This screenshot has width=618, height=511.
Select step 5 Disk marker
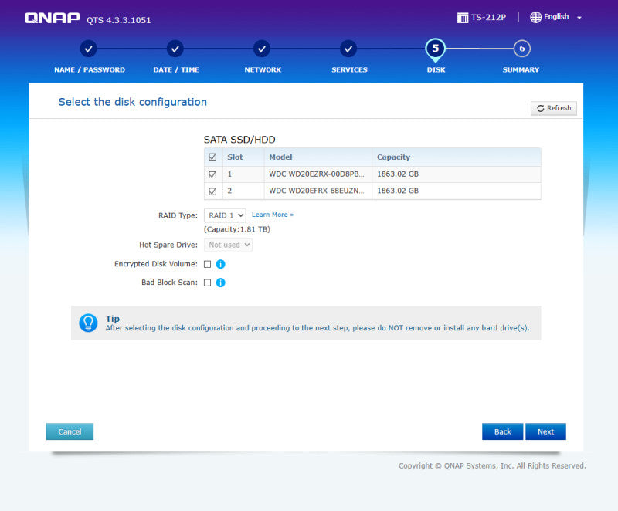435,49
